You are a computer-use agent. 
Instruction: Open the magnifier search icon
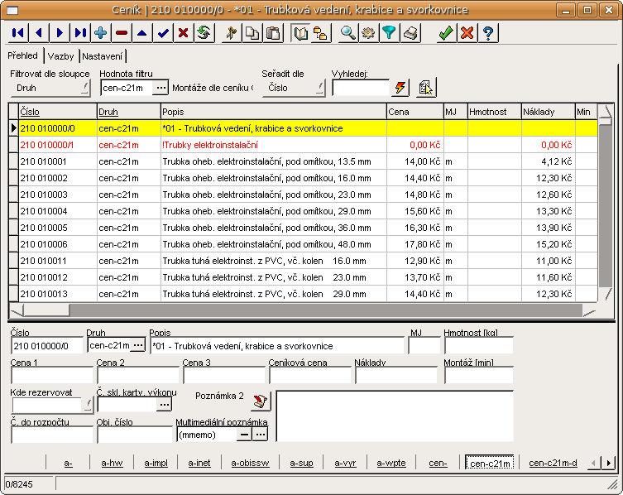[x=348, y=33]
